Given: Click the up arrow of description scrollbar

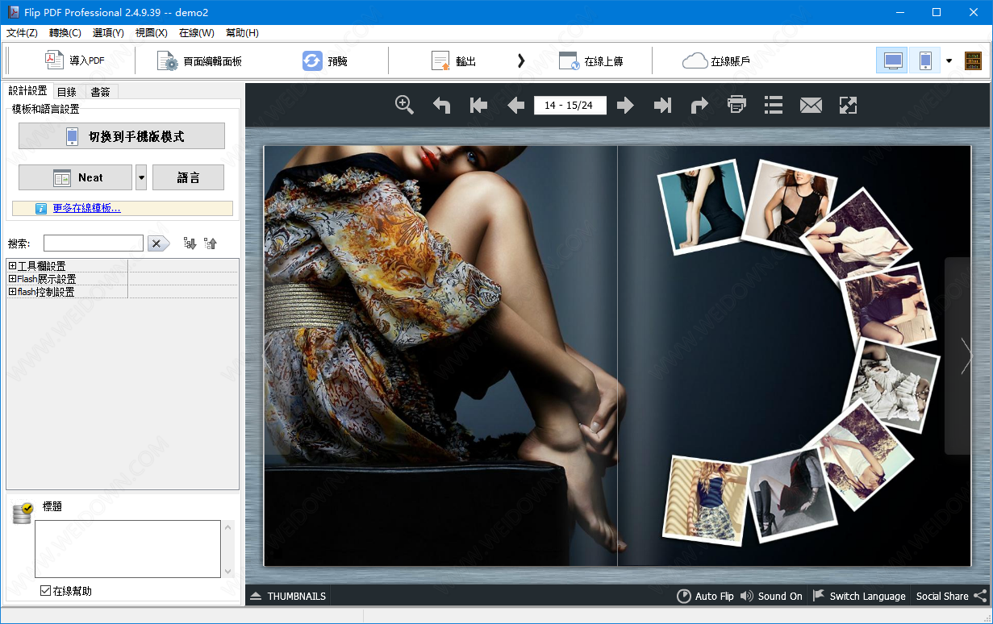Looking at the screenshot, I should point(227,527).
